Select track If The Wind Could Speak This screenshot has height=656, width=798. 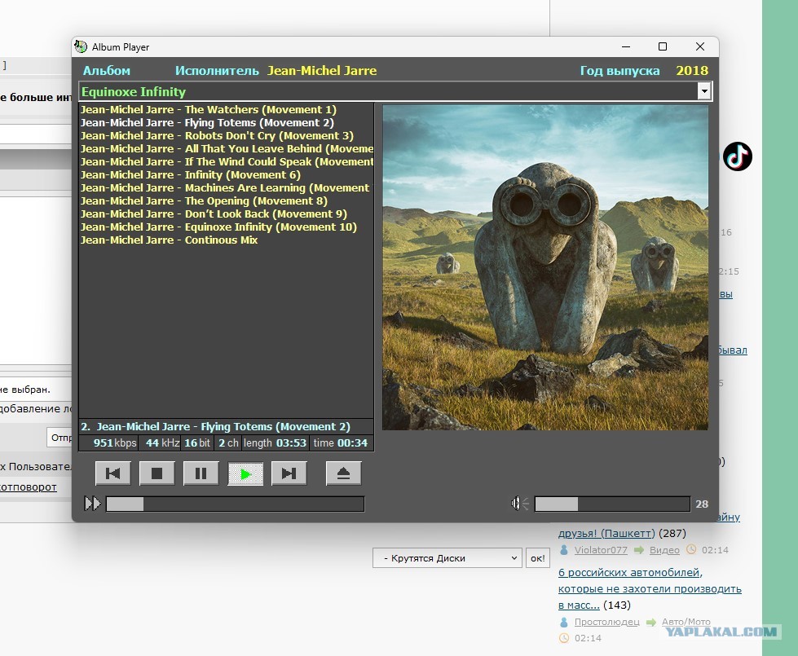pyautogui.click(x=227, y=162)
